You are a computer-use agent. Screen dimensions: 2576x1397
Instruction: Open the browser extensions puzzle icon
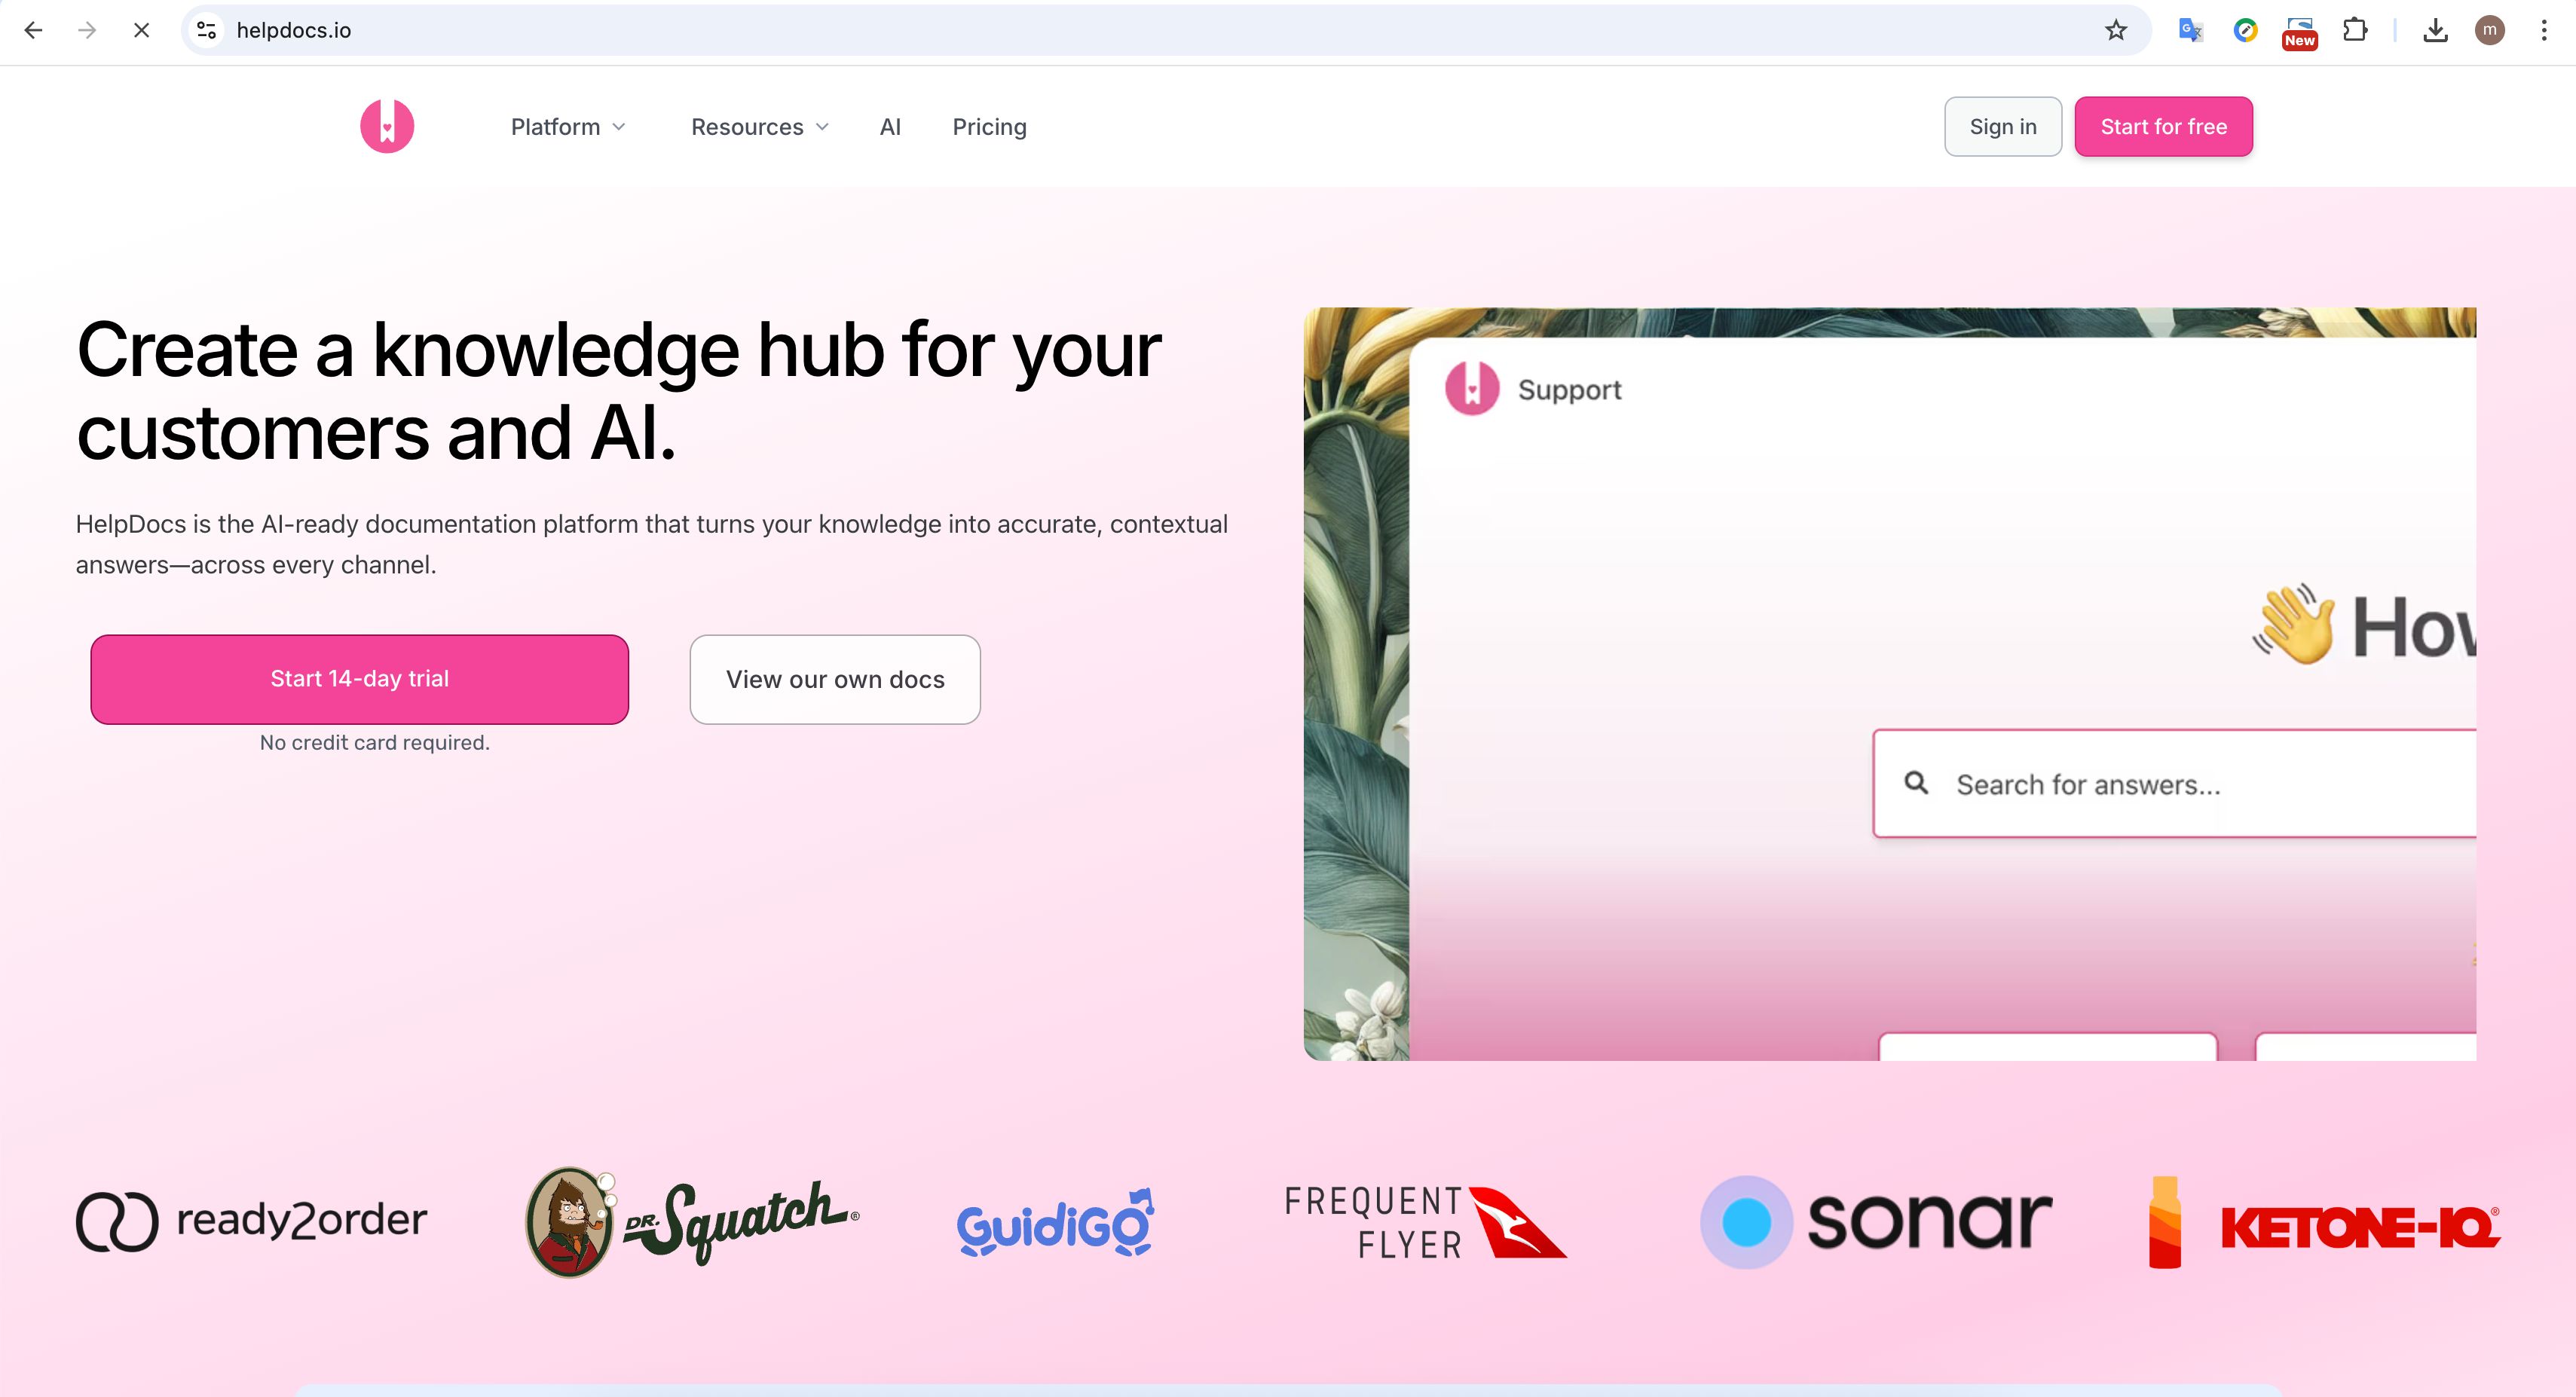(2355, 30)
